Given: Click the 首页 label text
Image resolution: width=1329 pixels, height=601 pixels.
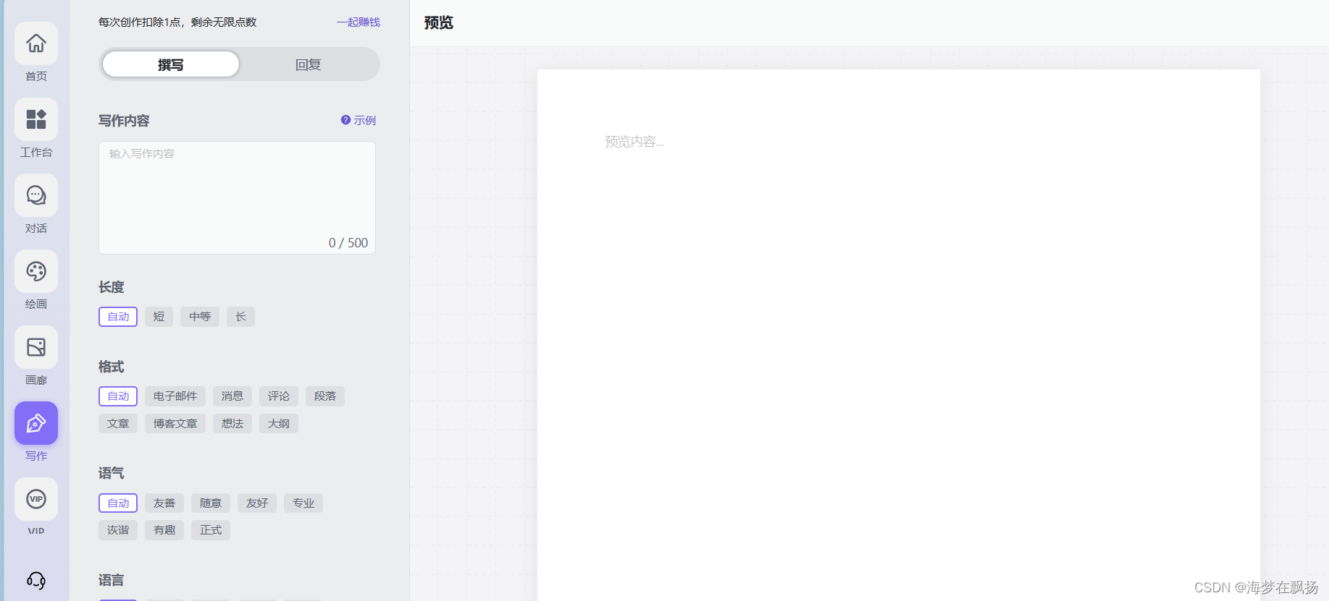Looking at the screenshot, I should pos(36,76).
